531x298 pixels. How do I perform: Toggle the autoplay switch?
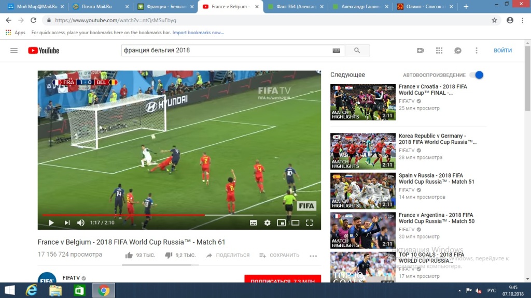pos(477,75)
